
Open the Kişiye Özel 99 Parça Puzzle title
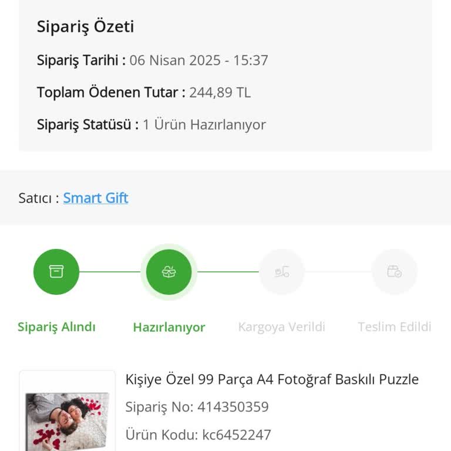click(272, 379)
